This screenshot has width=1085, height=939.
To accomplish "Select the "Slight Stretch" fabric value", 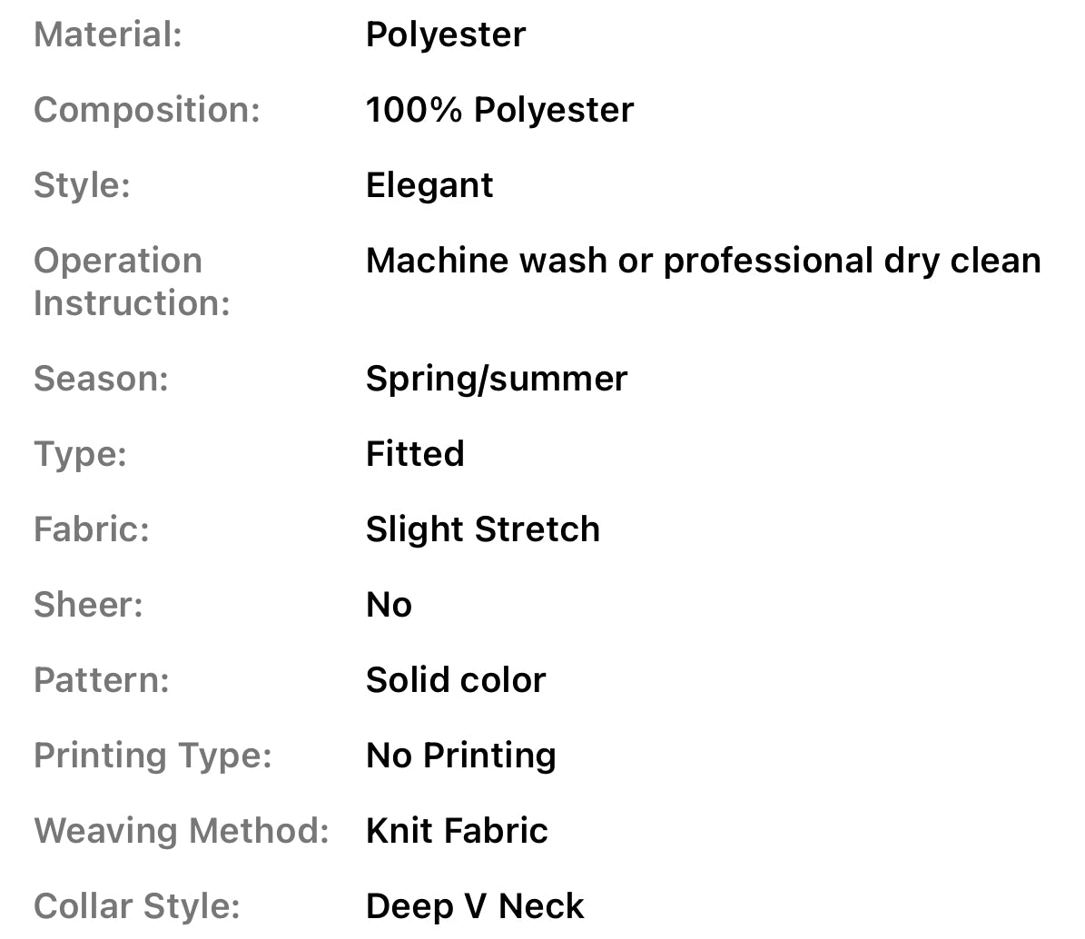I will point(482,529).
